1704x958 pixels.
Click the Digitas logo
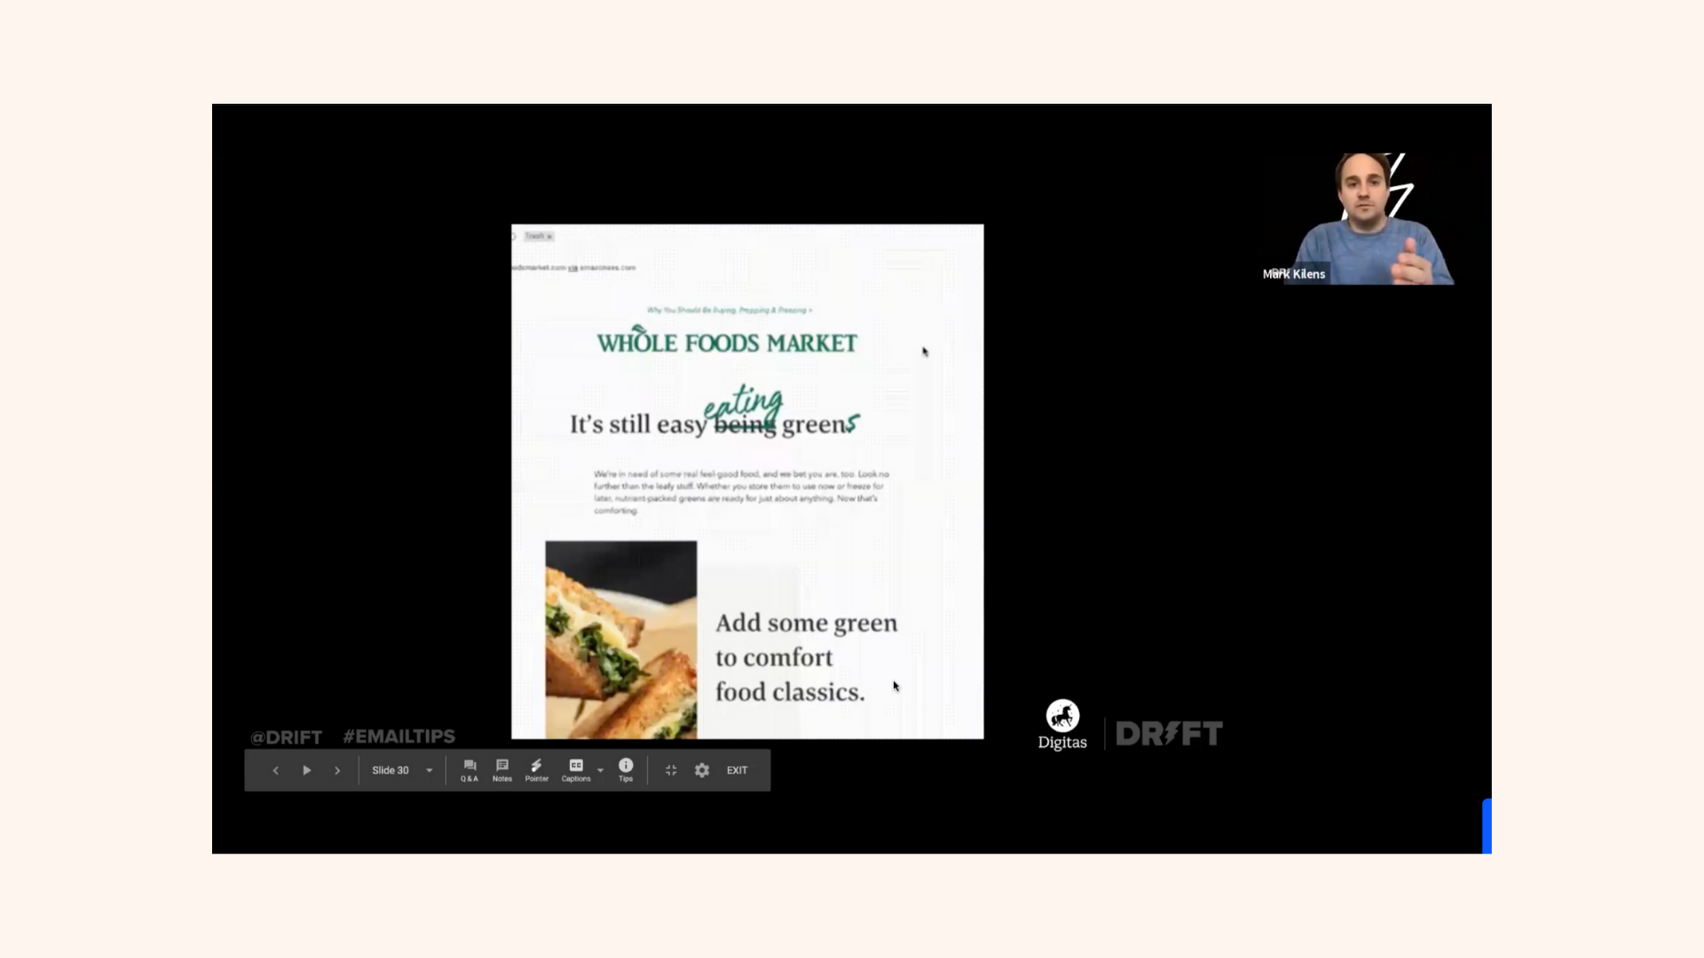(1062, 725)
